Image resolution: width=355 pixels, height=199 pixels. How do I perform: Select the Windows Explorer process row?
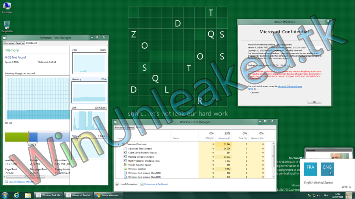194,169
